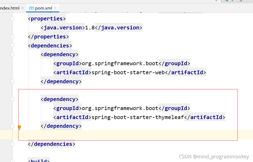Image resolution: width=253 pixels, height=162 pixels.
Task: Click the opening dependencies tag
Action: pos(50,46)
